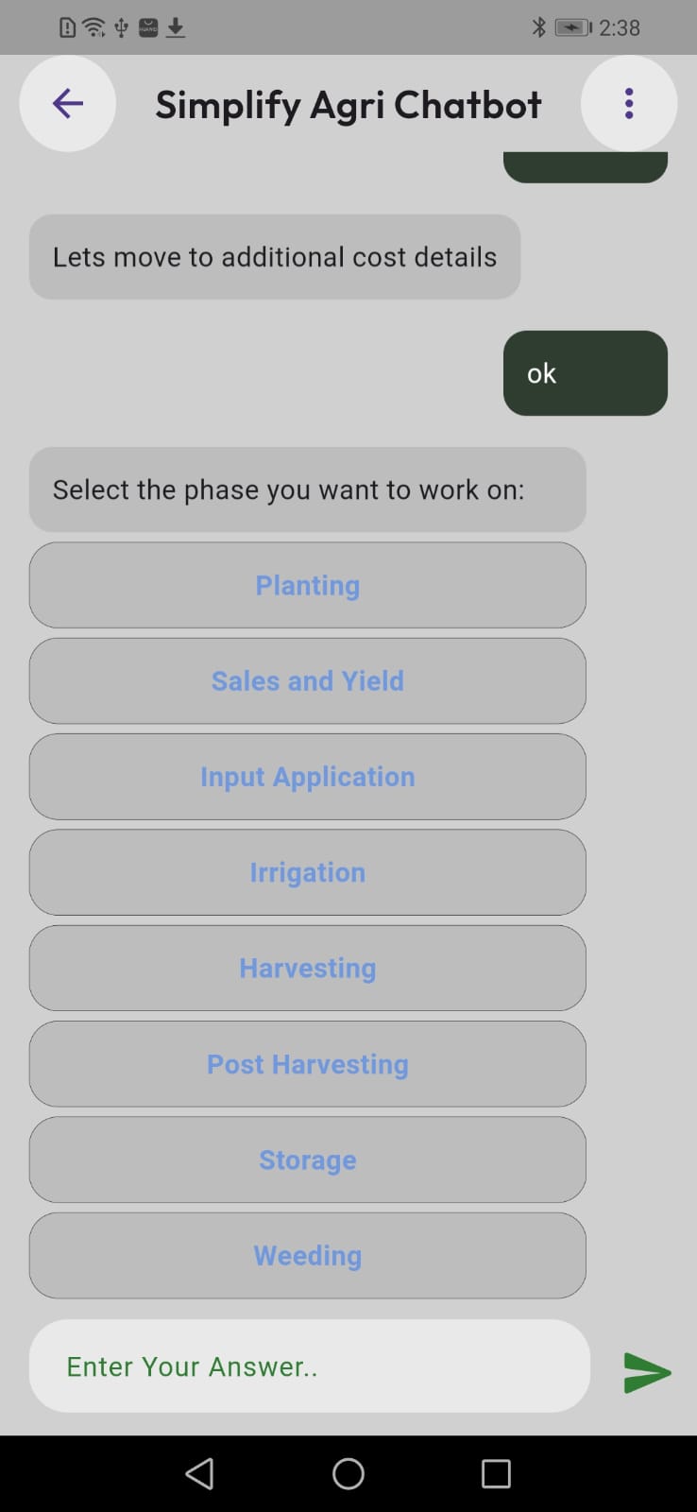This screenshot has height=1512, width=697.
Task: Tap the Bluetooth status icon
Action: (x=538, y=27)
